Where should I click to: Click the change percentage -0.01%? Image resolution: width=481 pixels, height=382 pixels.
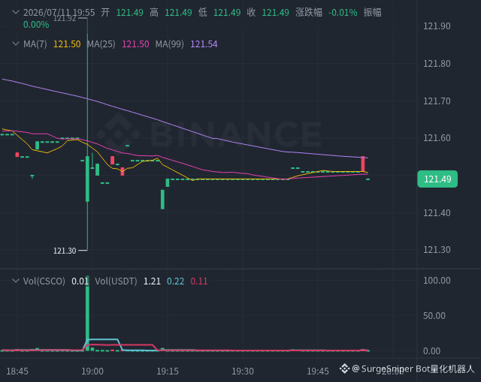click(343, 13)
